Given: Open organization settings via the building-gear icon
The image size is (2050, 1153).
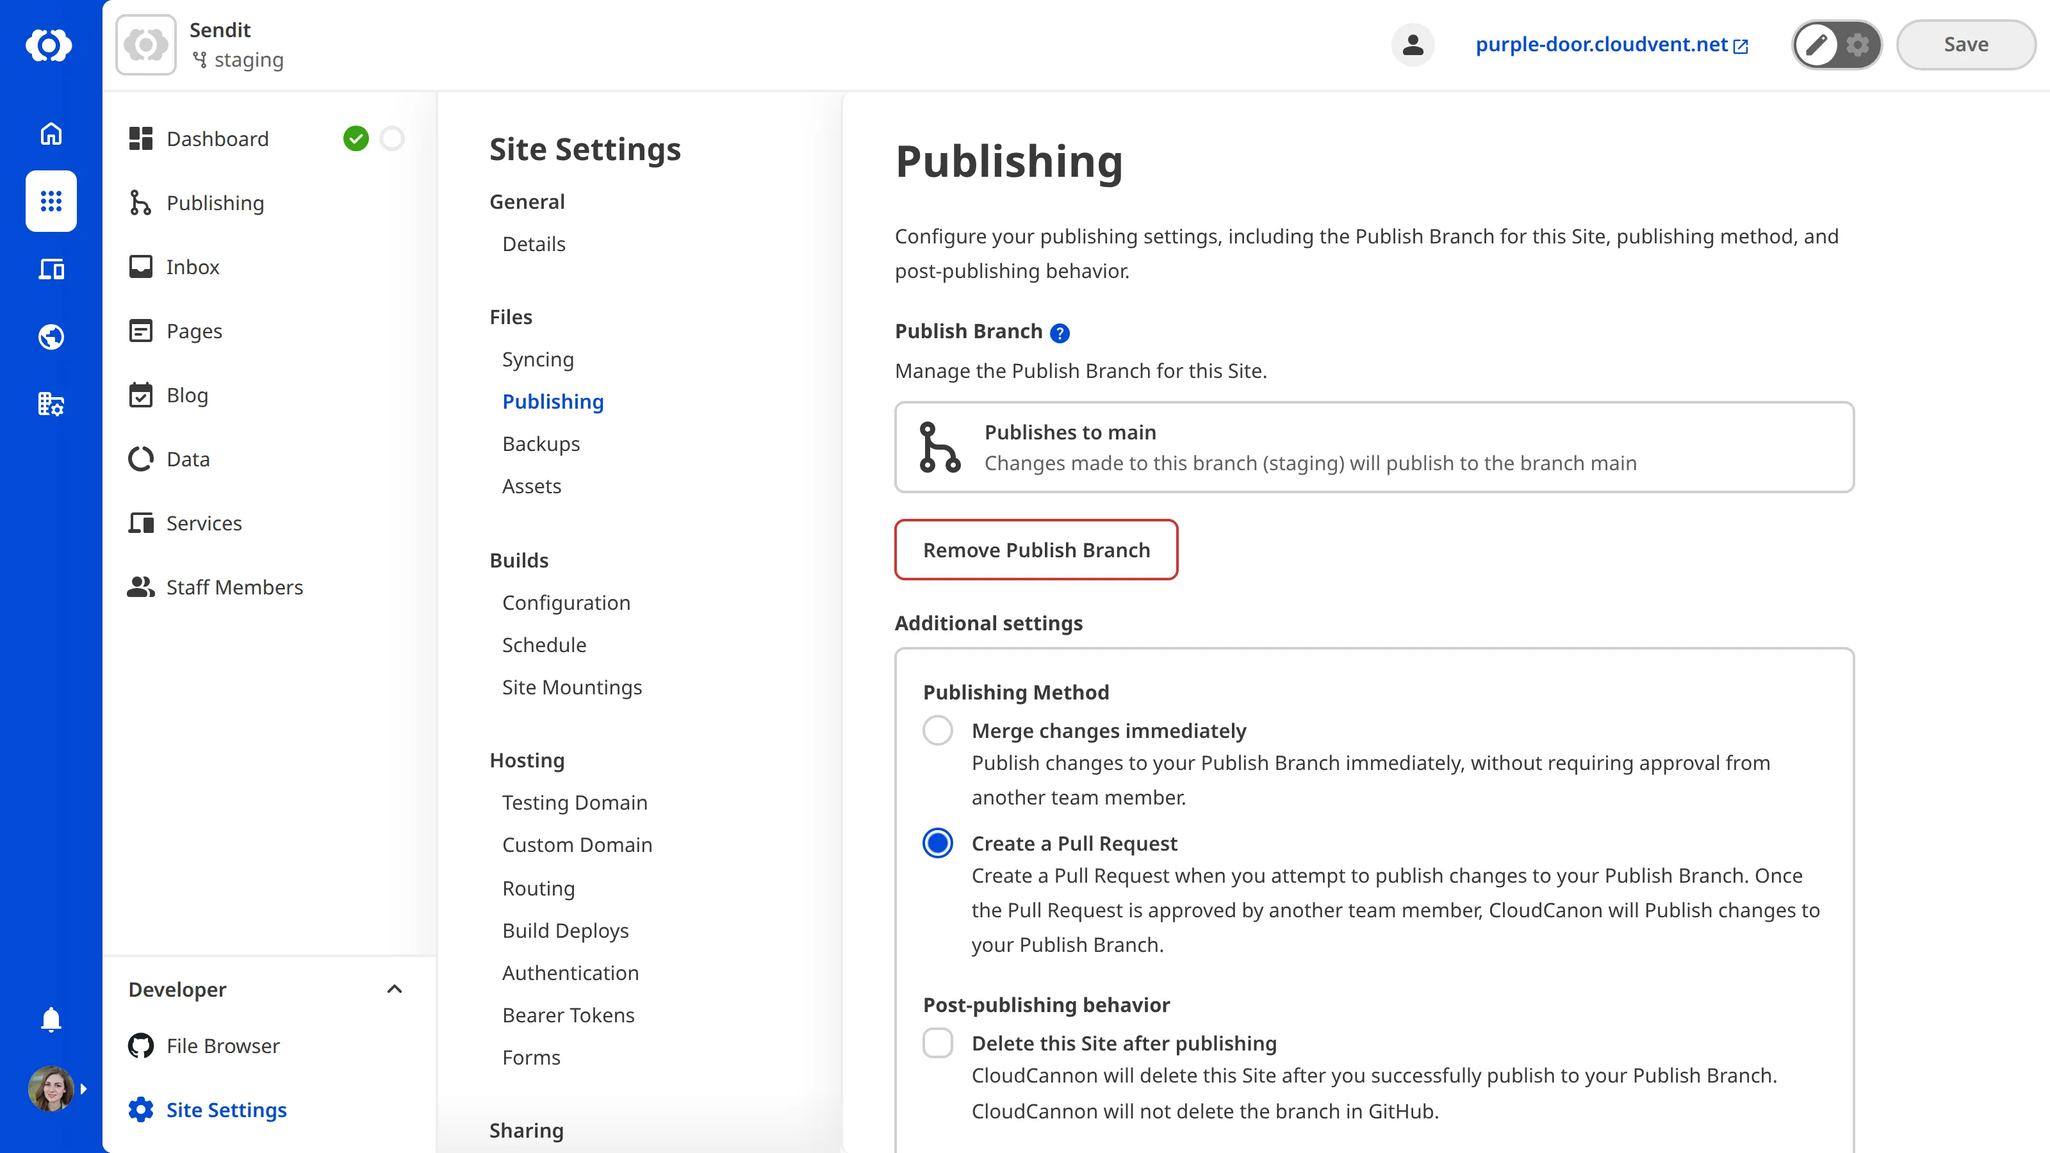Looking at the screenshot, I should [50, 404].
